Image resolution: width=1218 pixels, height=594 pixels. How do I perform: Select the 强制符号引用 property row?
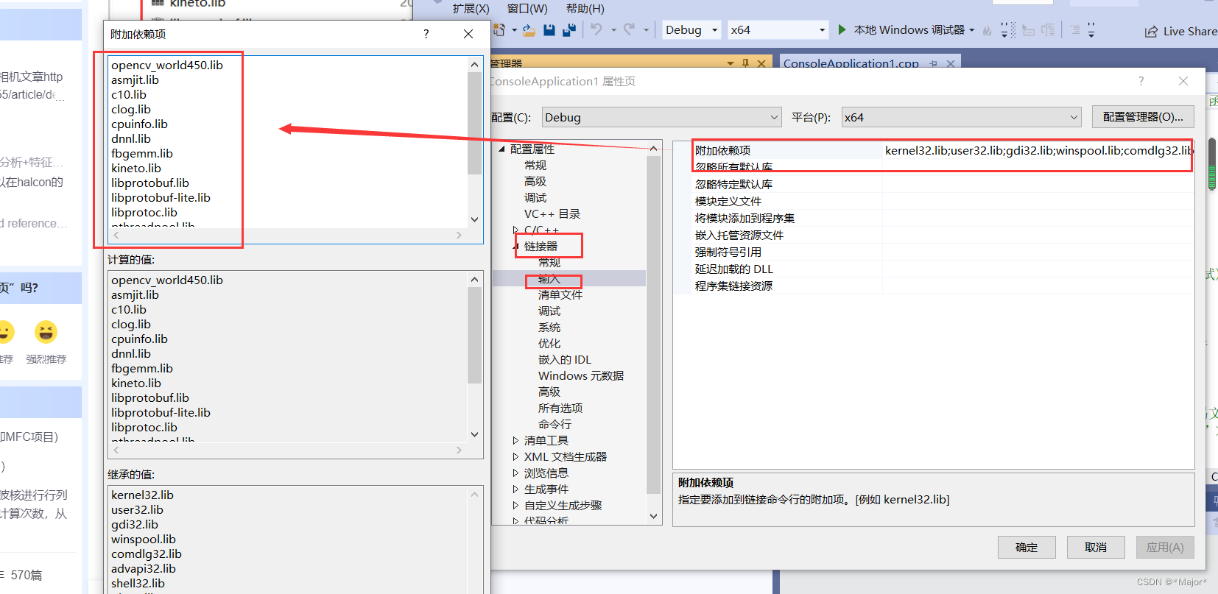pyautogui.click(x=933, y=252)
